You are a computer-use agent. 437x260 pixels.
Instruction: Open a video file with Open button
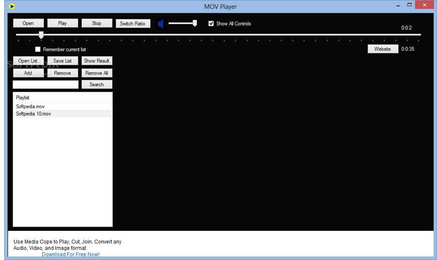click(x=28, y=23)
